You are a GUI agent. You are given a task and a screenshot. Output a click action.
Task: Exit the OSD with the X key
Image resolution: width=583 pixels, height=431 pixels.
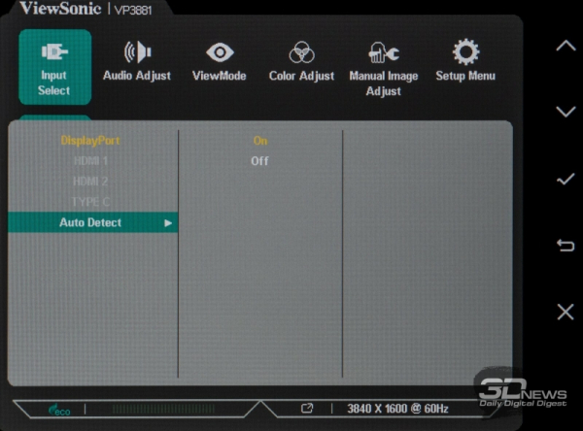coord(566,311)
